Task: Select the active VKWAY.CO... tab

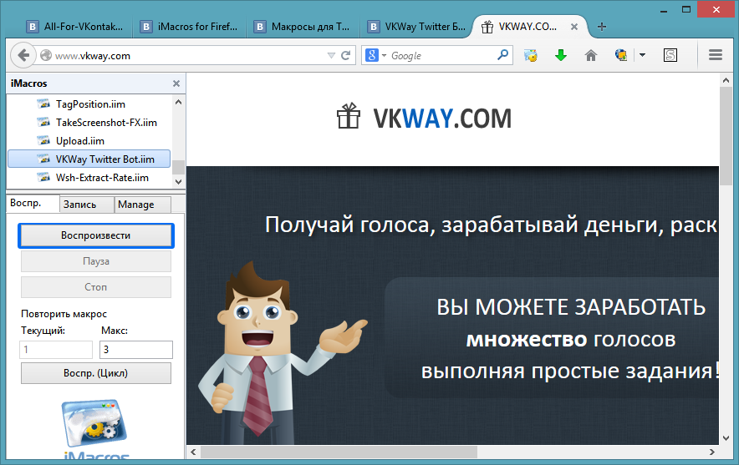Action: [x=527, y=27]
